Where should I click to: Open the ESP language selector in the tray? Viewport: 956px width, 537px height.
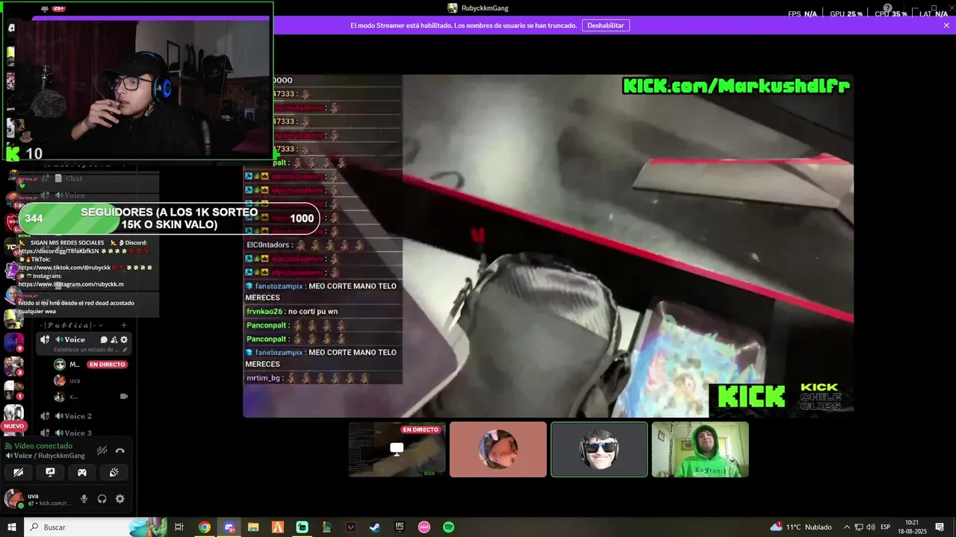(x=885, y=527)
